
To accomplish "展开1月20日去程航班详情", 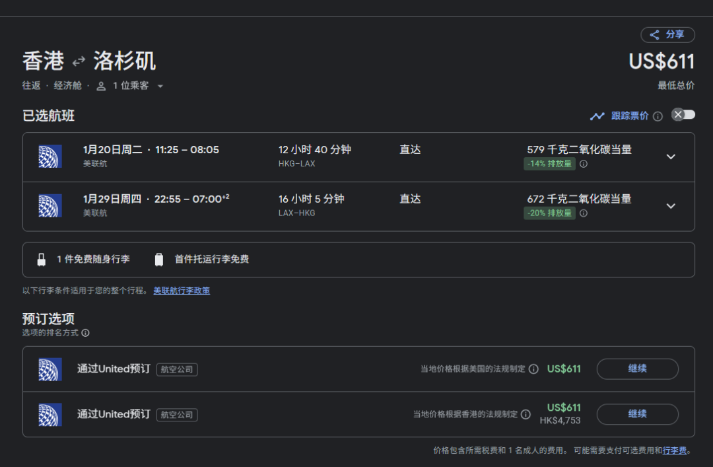I will pos(671,157).
